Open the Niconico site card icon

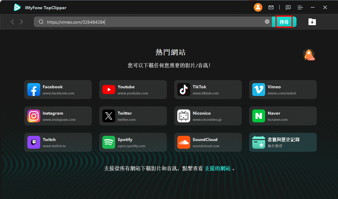(x=184, y=116)
